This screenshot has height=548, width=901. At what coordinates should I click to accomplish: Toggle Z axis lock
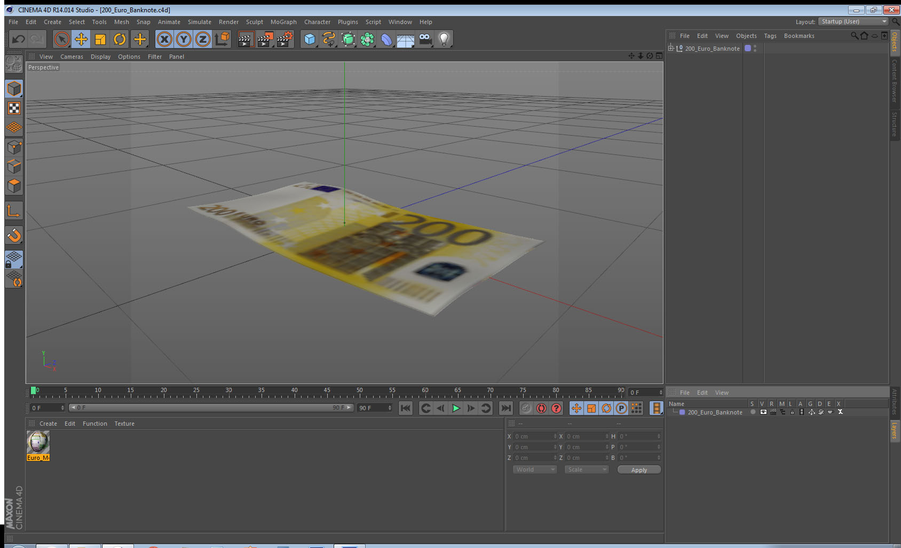203,39
